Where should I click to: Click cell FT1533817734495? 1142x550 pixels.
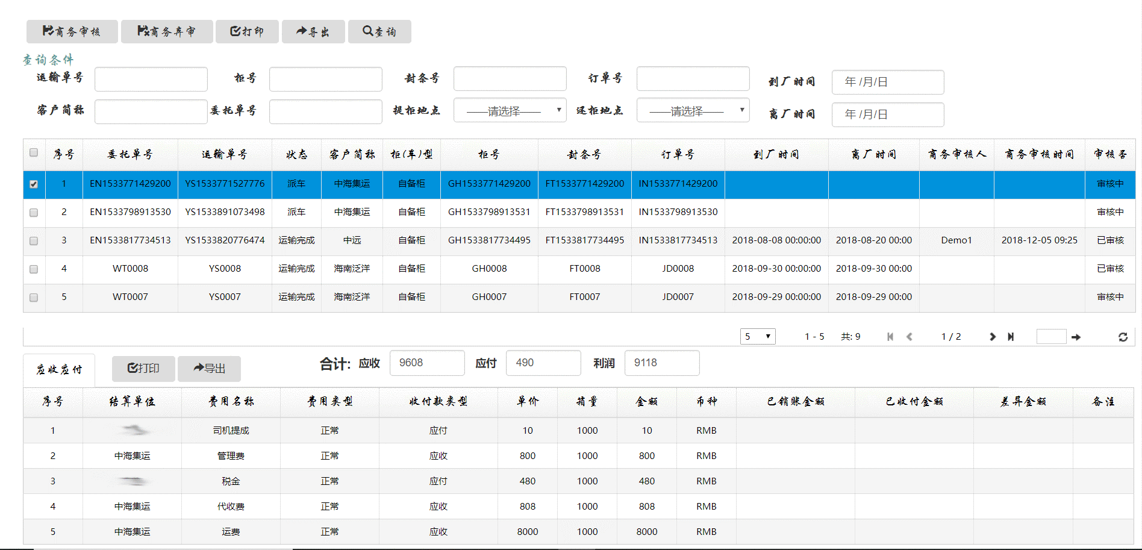[x=585, y=240]
